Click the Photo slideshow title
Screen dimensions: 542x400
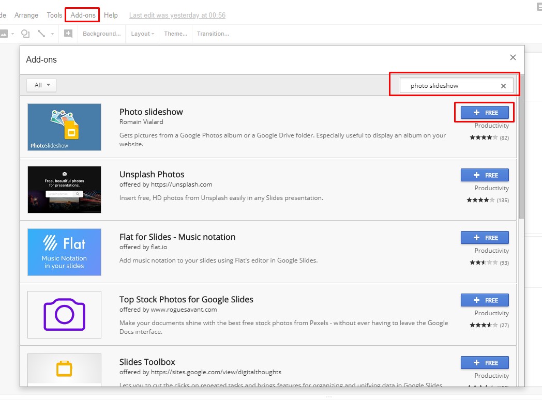[151, 112]
